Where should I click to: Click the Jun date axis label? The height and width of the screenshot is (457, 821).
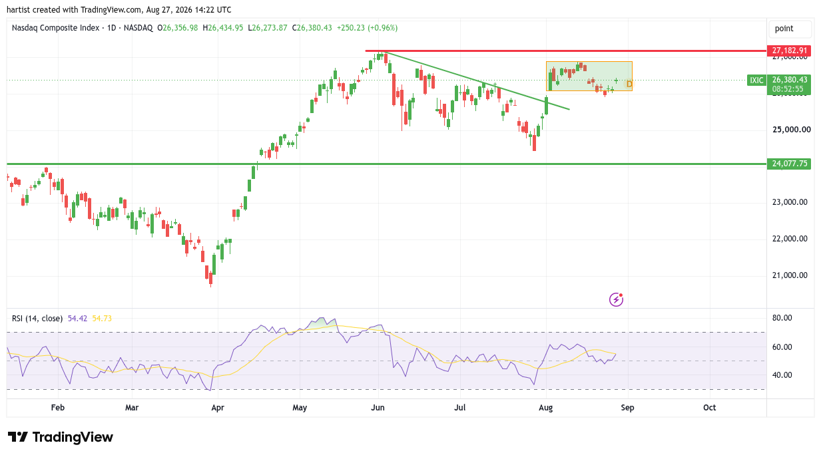(x=378, y=408)
